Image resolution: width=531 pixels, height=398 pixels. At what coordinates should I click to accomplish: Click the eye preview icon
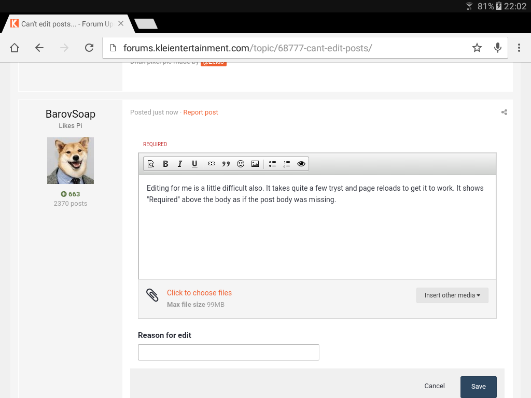tap(301, 164)
